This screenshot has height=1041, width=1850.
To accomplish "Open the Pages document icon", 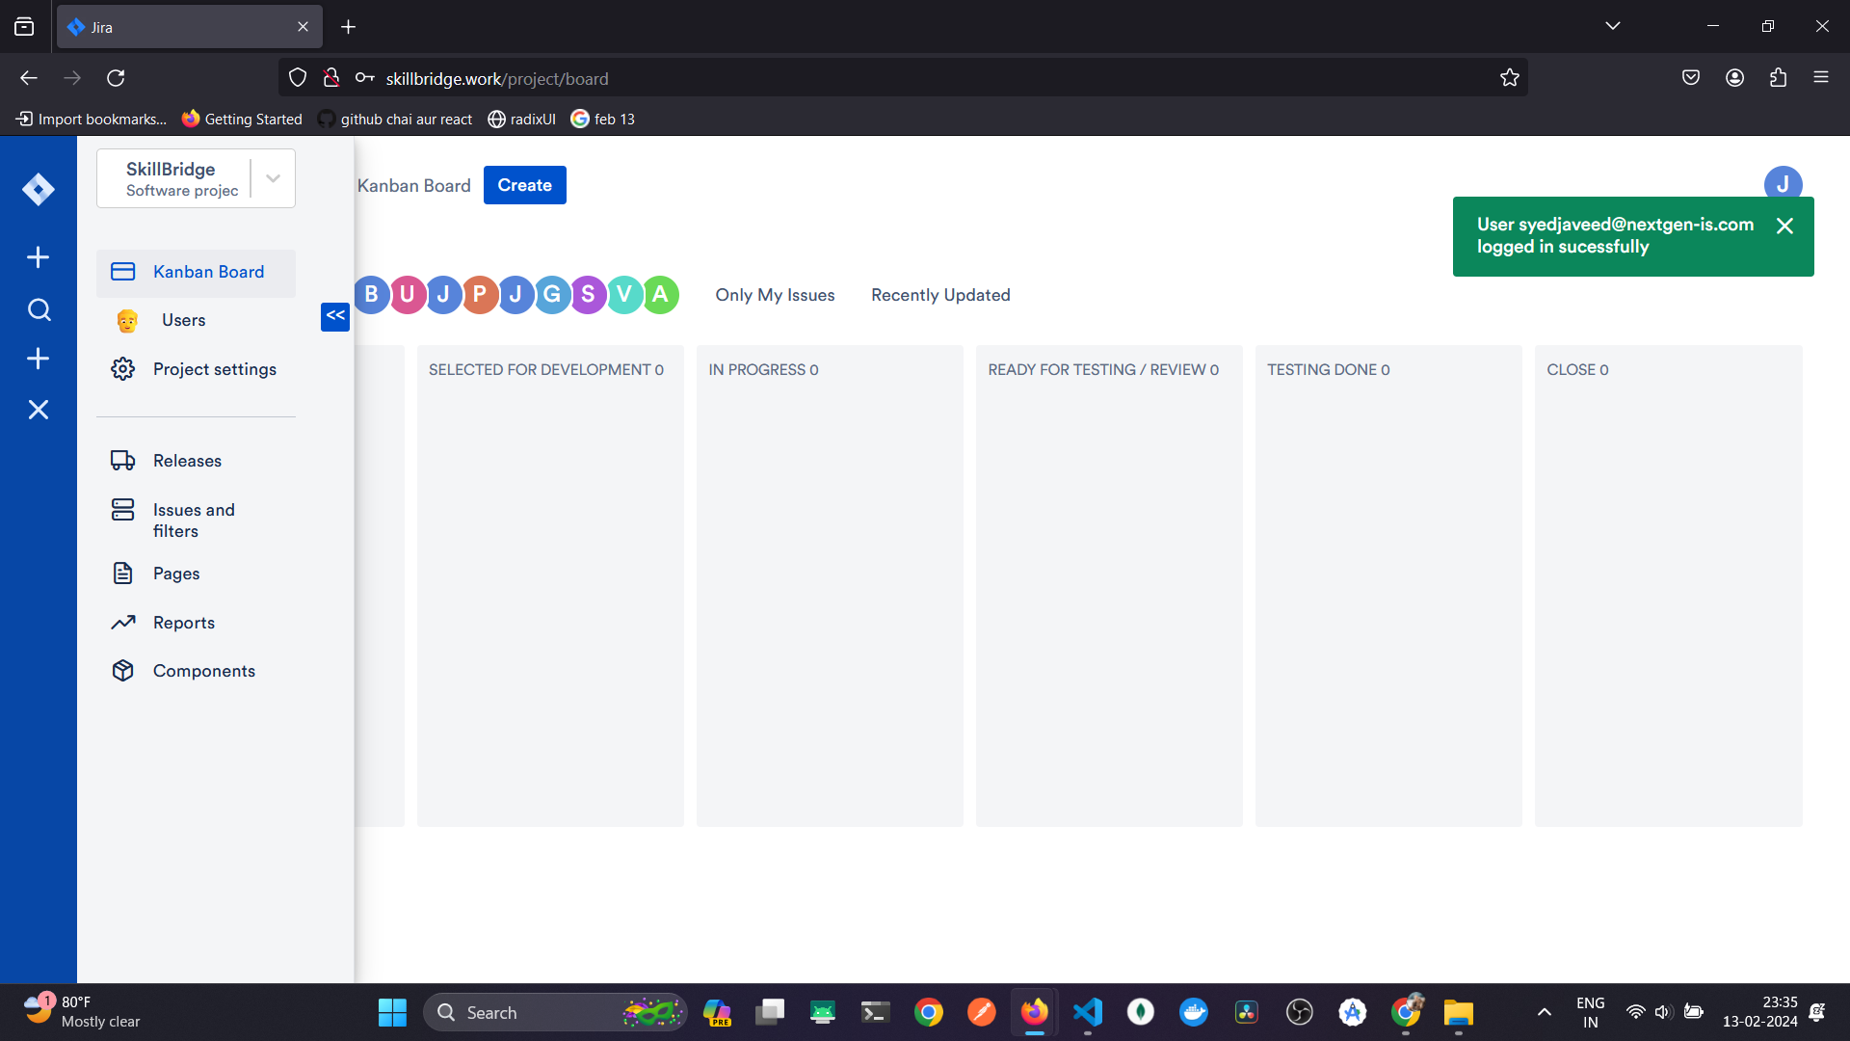I will coord(122,574).
